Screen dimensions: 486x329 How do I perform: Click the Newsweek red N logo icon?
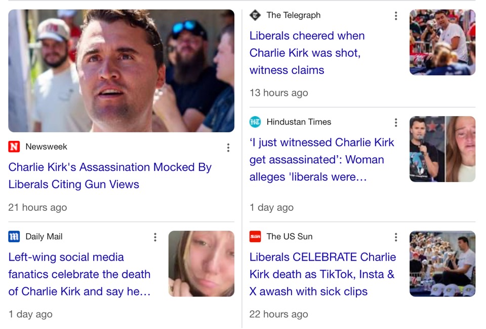click(x=14, y=147)
